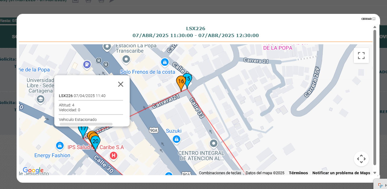Select blue marker number 20
This screenshot has height=189, width=387.
pyautogui.click(x=96, y=142)
